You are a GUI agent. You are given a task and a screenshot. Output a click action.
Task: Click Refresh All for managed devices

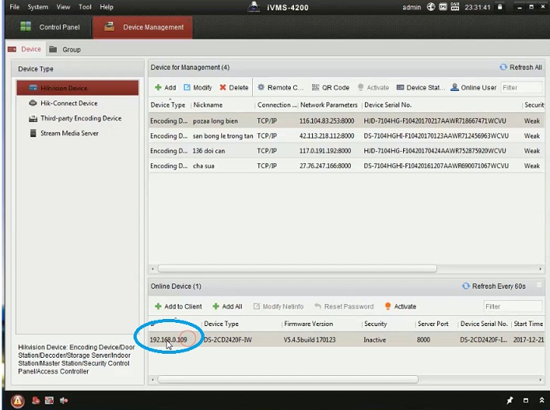click(521, 67)
